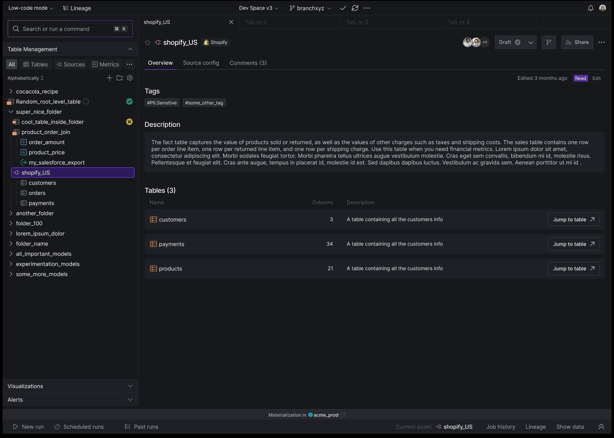Screen dimensions: 614x438
Task: Open the Lineage view in top bar
Action: [x=77, y=8]
